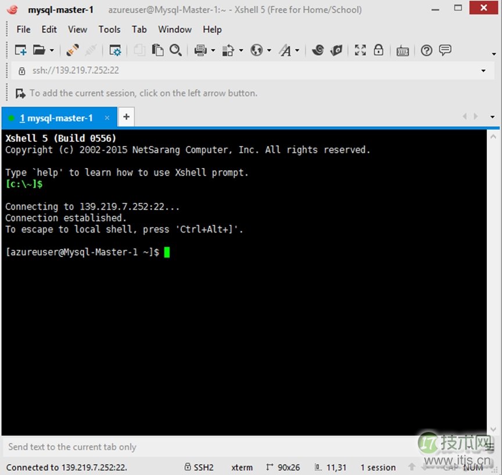Open the Tools menu
The width and height of the screenshot is (502, 475).
pos(109,29)
